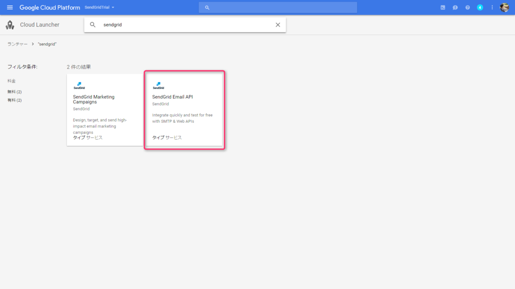Click the "sendgrid" breadcrumb text
This screenshot has height=289, width=515.
(x=47, y=44)
